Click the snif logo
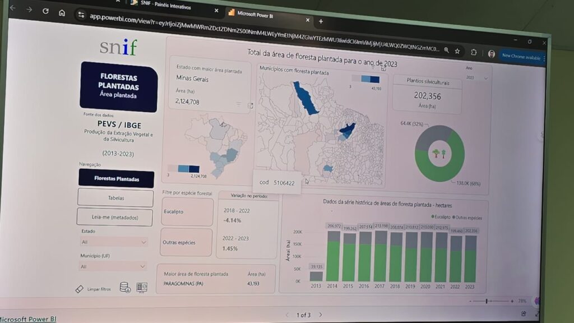This screenshot has width=574, height=323. [x=119, y=47]
